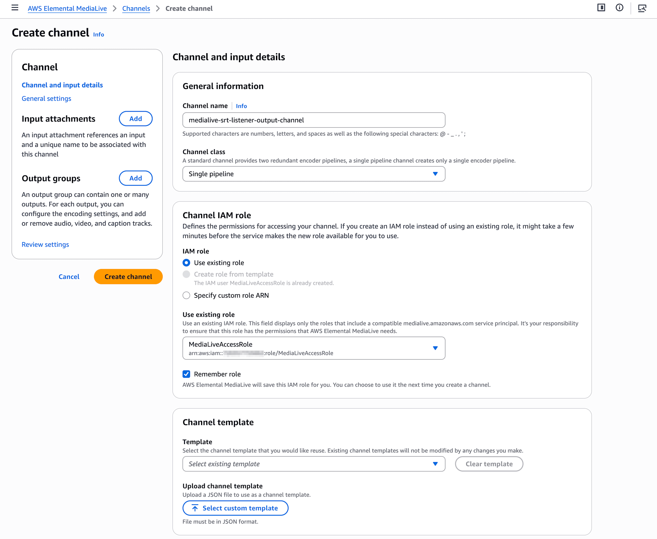
Task: Go to General settings section
Action: point(46,99)
